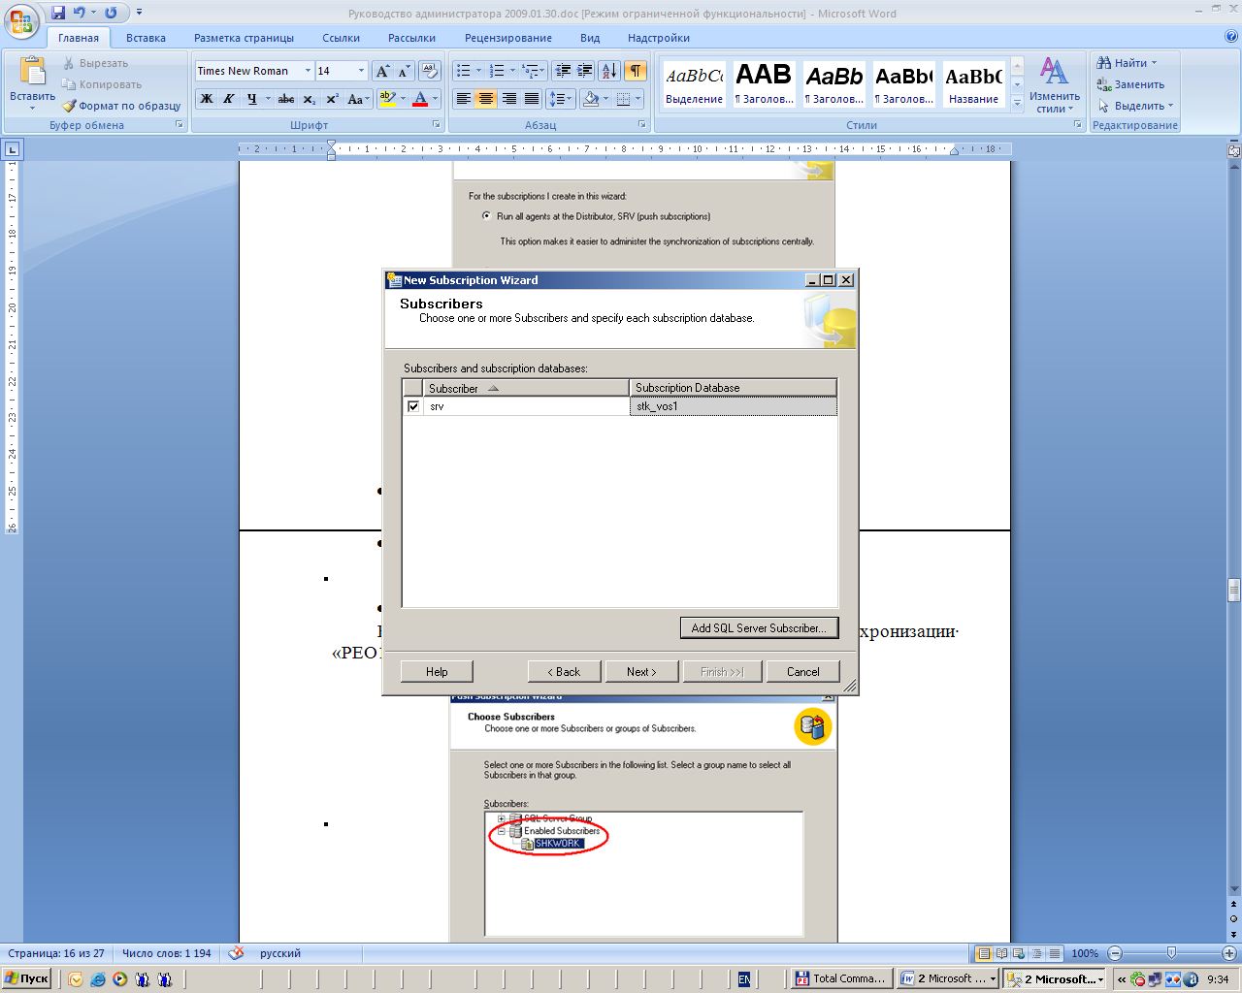The width and height of the screenshot is (1242, 993).
Task: Toggle underline (Ч) formatting
Action: click(x=251, y=99)
